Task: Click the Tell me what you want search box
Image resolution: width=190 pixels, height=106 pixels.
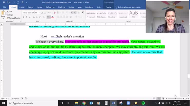Action: coord(129,7)
